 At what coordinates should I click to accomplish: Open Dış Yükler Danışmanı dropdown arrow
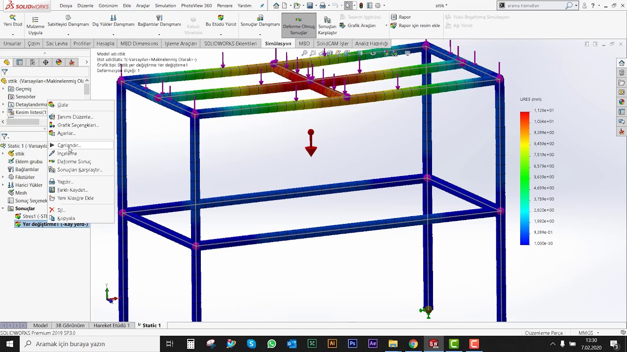point(113,34)
